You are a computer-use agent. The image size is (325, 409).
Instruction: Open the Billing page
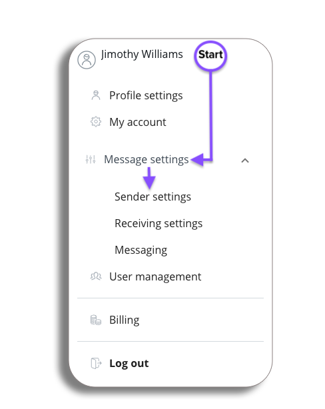coord(125,320)
